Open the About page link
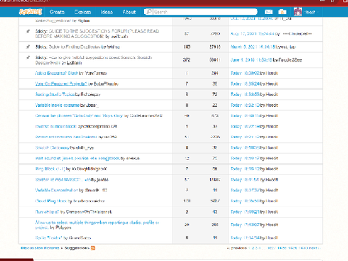 pyautogui.click(x=129, y=12)
